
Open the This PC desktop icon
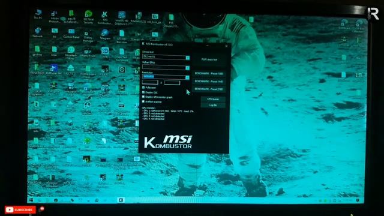coord(38,14)
